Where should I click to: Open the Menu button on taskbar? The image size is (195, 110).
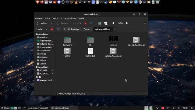pos(5,108)
